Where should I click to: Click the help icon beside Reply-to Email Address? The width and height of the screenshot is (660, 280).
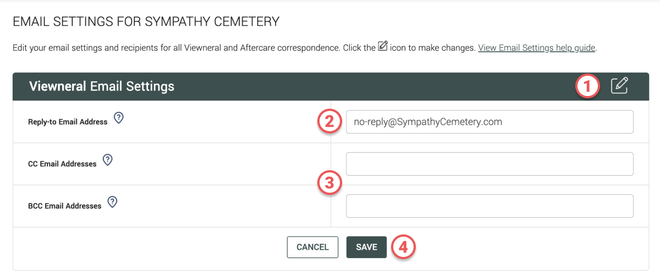point(118,117)
